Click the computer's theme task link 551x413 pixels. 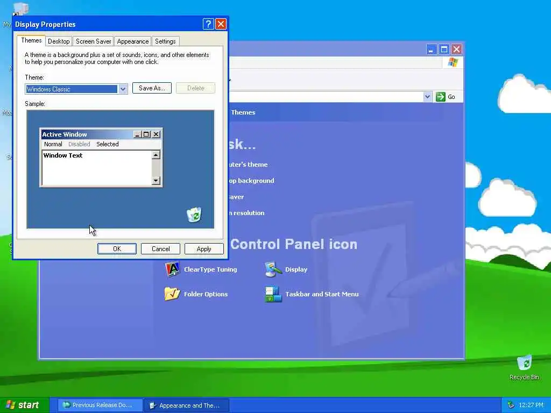tap(248, 165)
